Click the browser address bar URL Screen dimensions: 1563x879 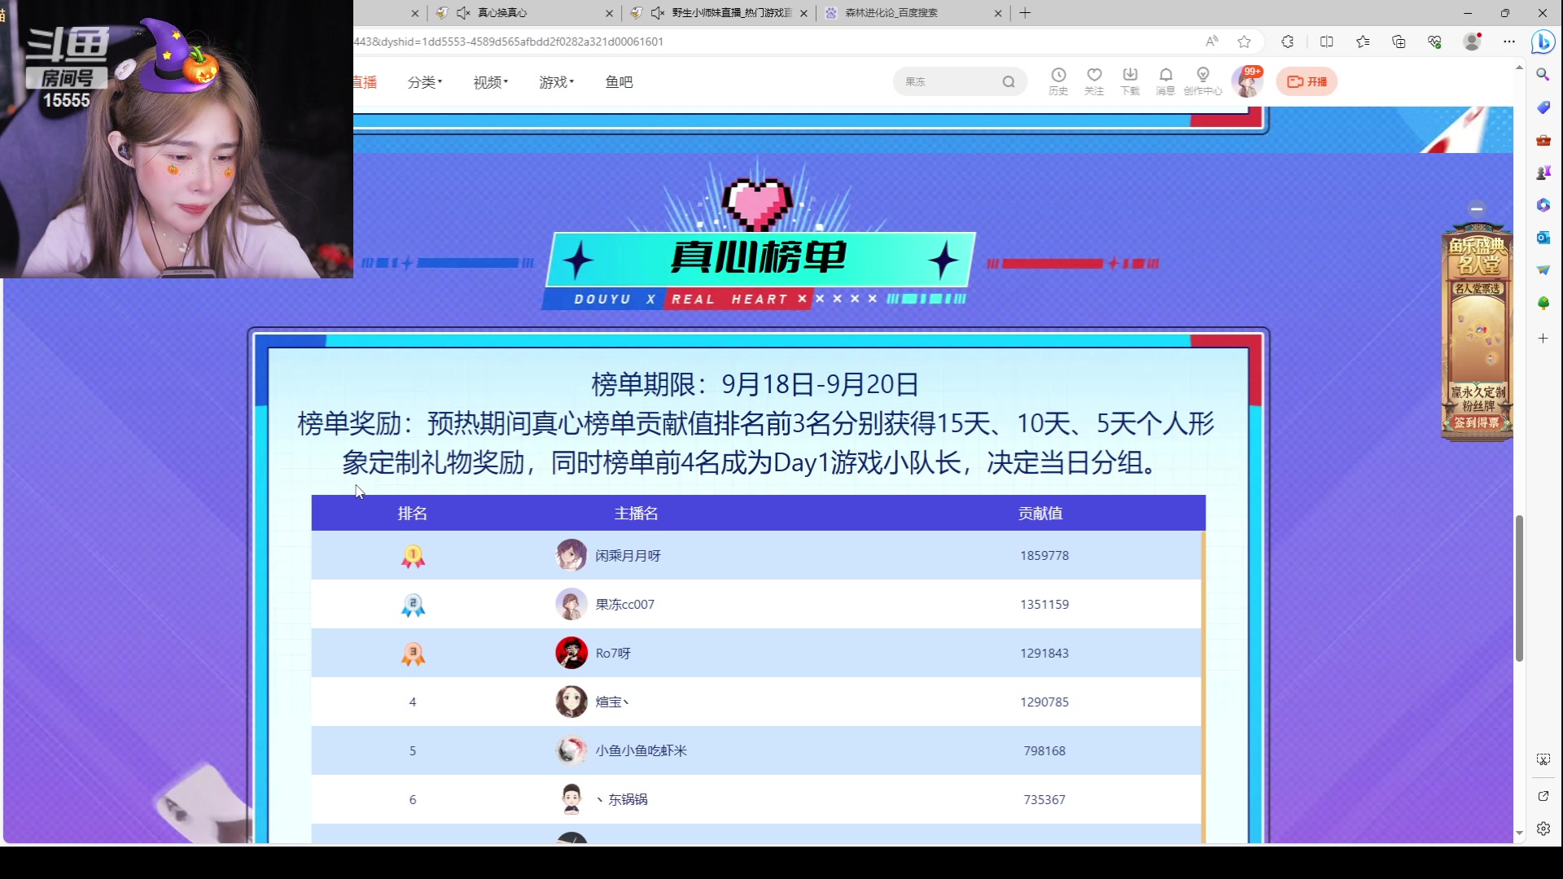pyautogui.click(x=508, y=42)
